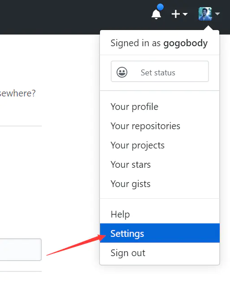This screenshot has height=292, width=230.
Task: Expand the create-new dropdown arrow
Action: (185, 14)
